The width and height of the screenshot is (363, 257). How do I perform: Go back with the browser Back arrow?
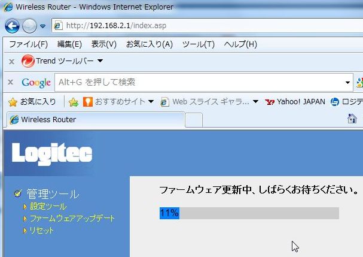12,26
